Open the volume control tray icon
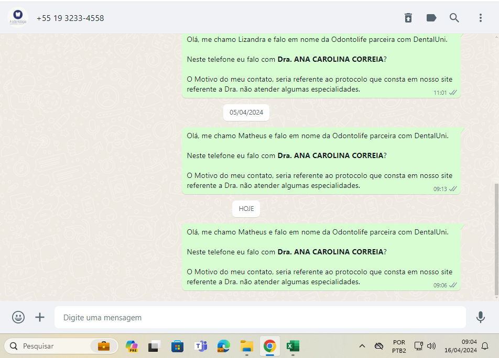Screen dimensions: 499x358 (431, 345)
